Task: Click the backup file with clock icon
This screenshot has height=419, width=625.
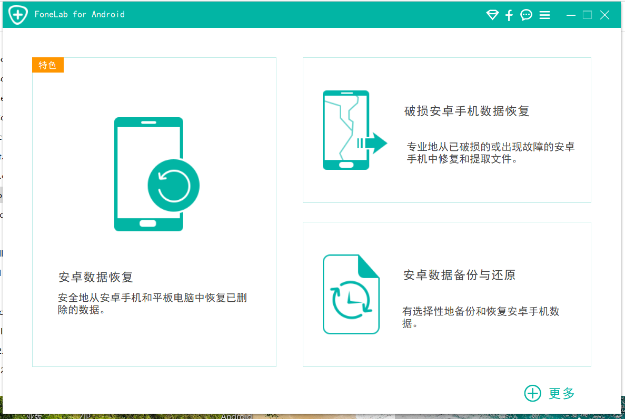Action: 351,294
